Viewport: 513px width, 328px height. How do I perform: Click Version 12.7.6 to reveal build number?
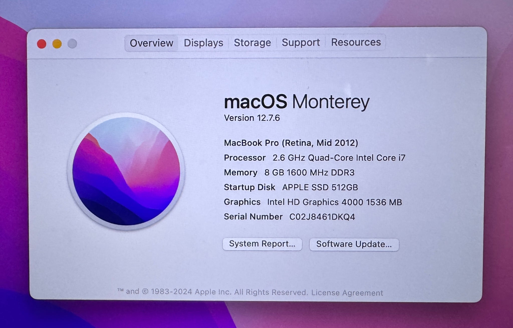(x=252, y=118)
